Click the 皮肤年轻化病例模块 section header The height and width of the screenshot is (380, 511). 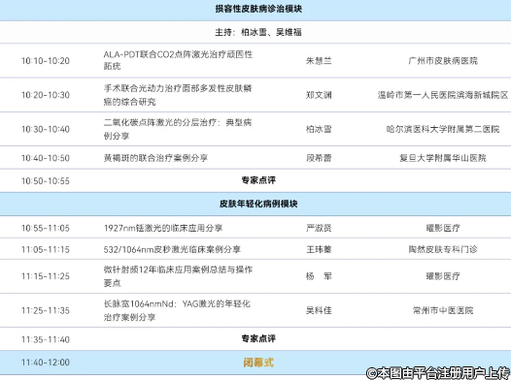coord(258,204)
